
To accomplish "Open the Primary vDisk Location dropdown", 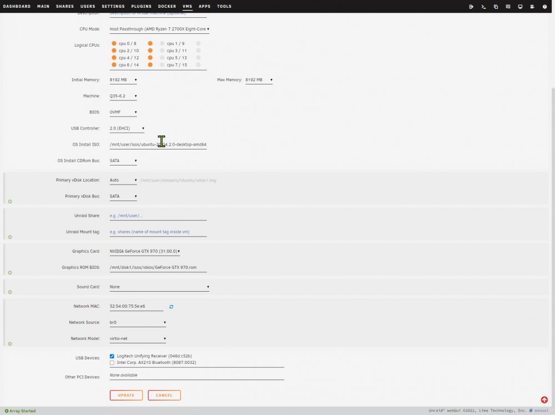I will (x=123, y=180).
